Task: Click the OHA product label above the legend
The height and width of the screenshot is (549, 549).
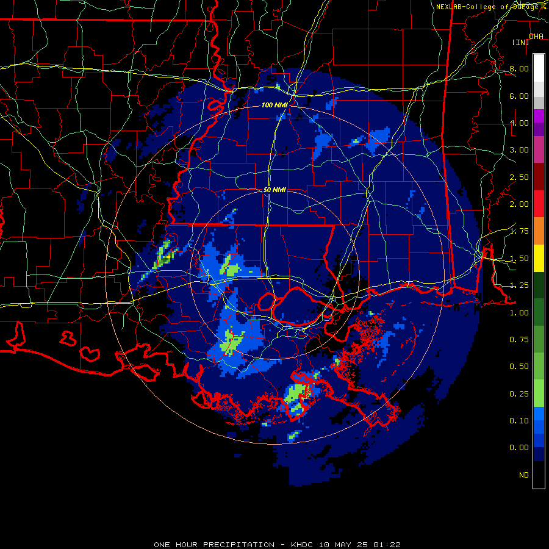Action: pos(536,36)
